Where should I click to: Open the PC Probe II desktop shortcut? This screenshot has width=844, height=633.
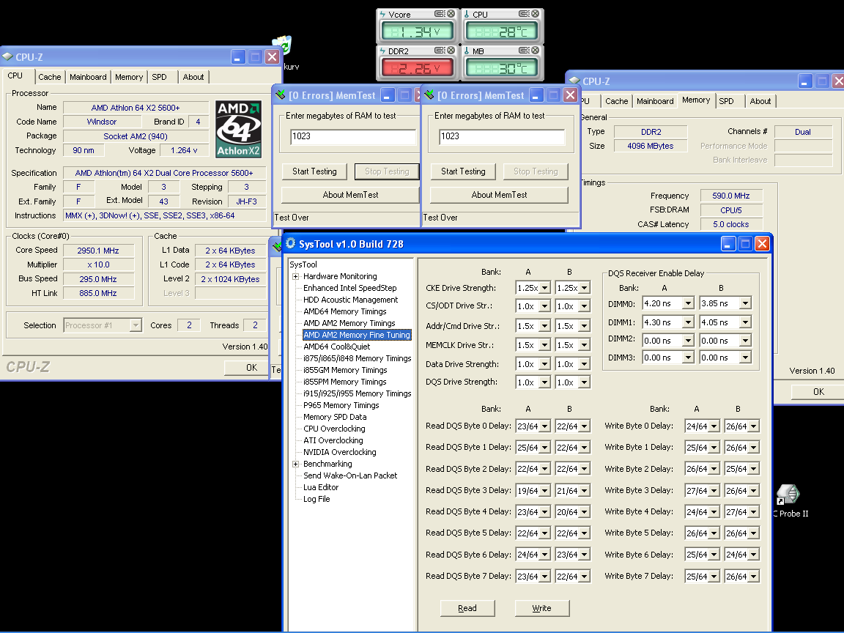(789, 500)
